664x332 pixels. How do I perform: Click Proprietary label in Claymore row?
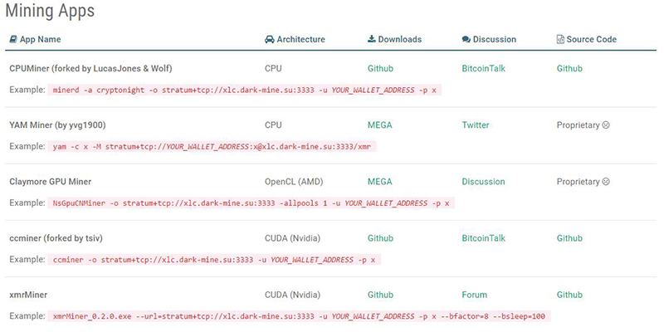(578, 182)
